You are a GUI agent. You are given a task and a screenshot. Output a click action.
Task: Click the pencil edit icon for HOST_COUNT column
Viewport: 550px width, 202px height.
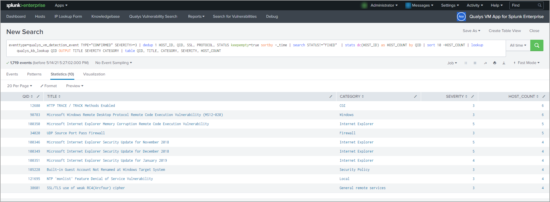click(544, 97)
